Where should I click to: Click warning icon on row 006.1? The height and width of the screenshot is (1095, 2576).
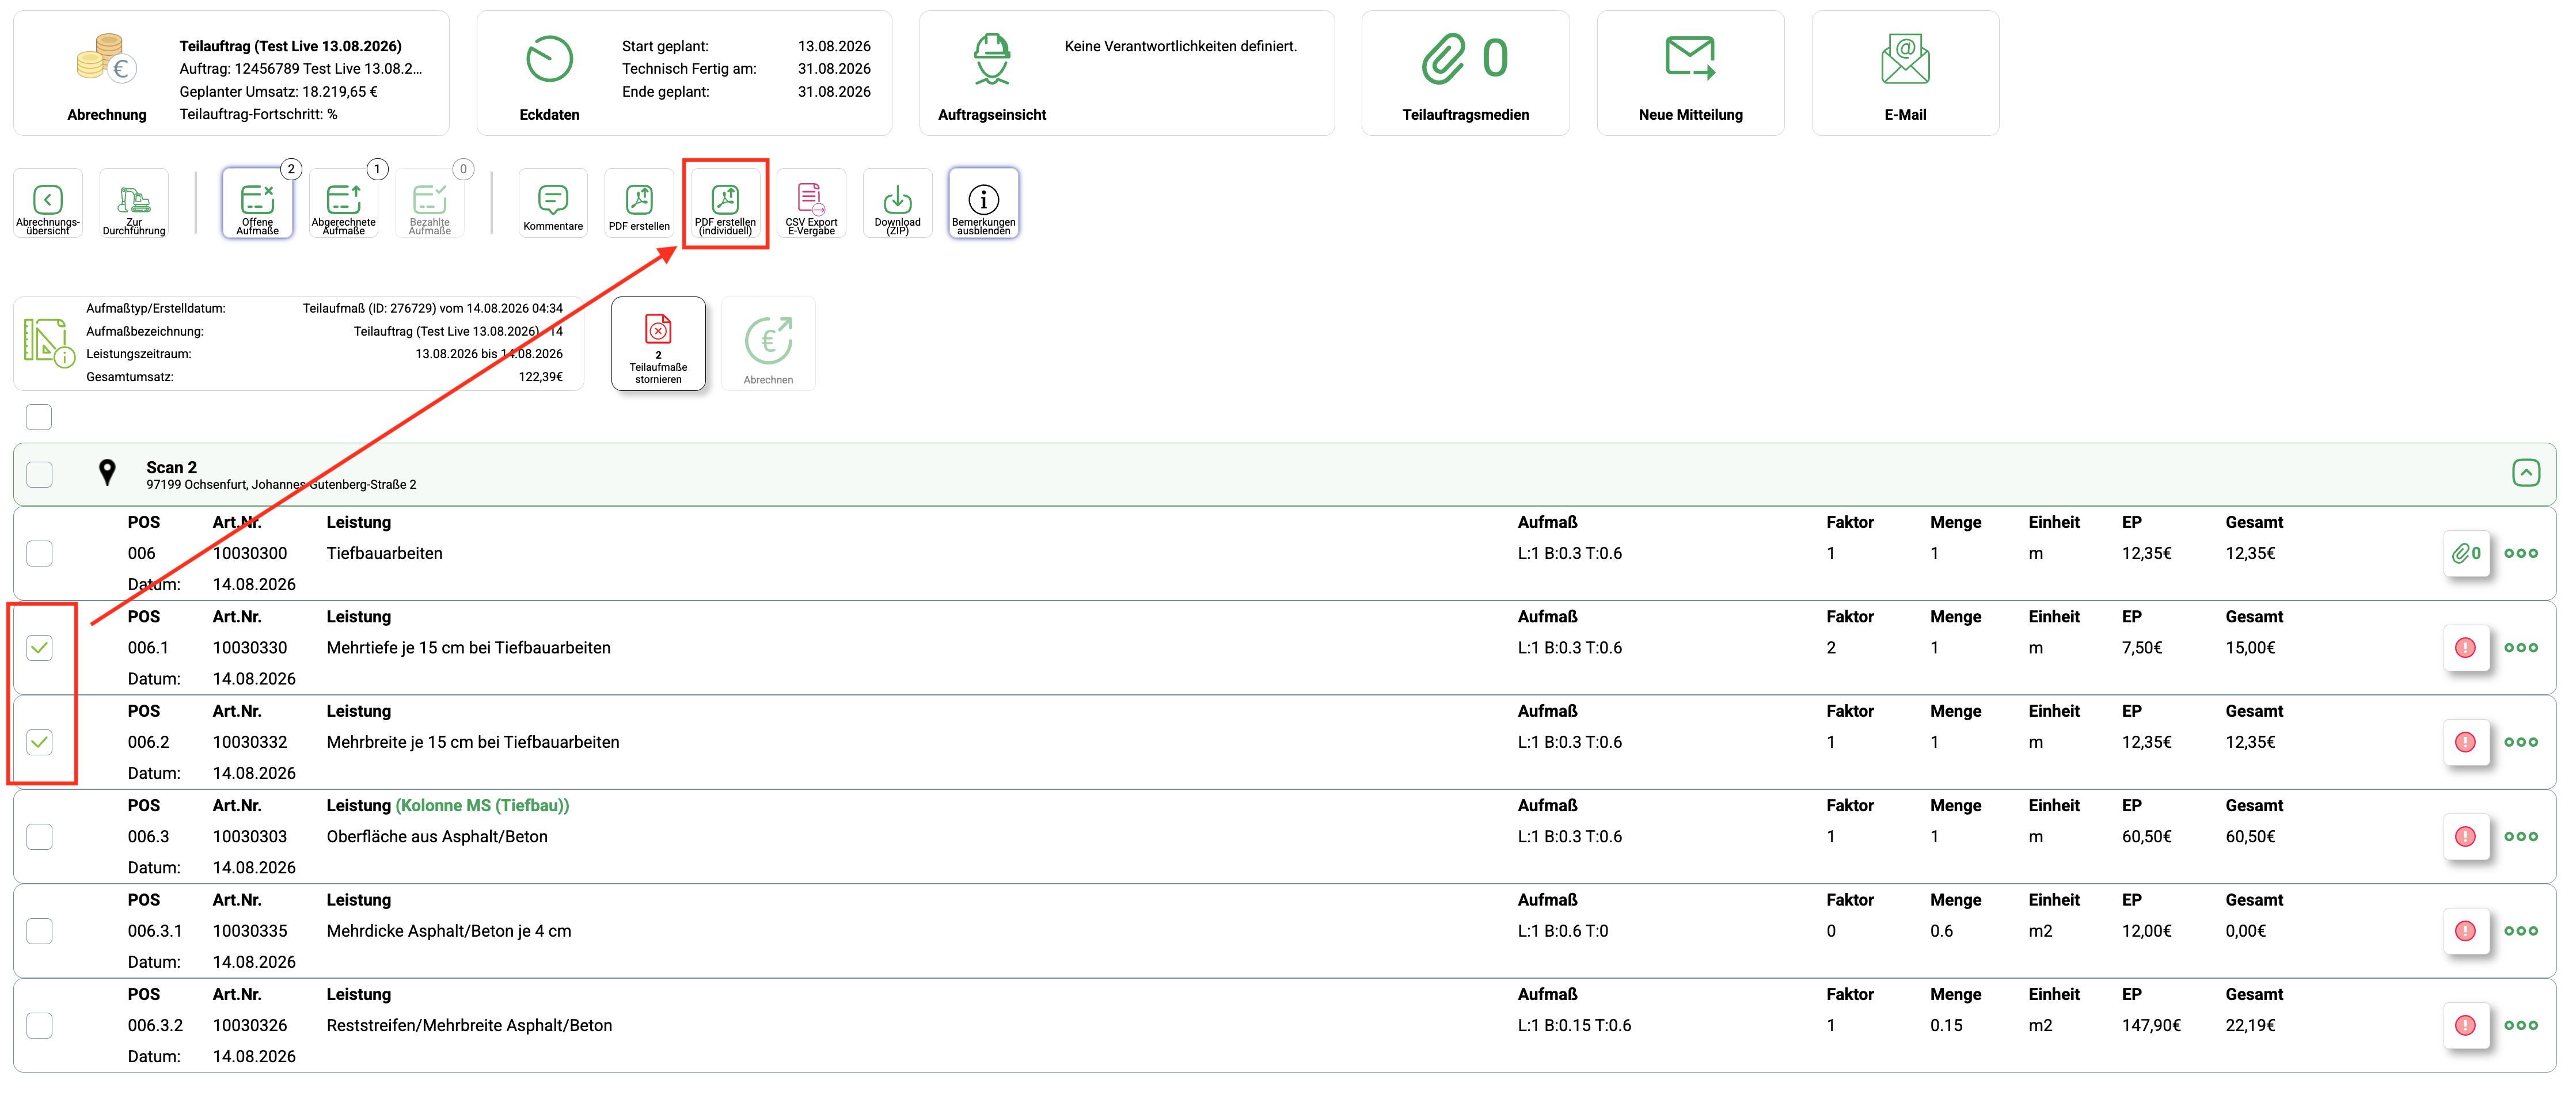(2466, 648)
